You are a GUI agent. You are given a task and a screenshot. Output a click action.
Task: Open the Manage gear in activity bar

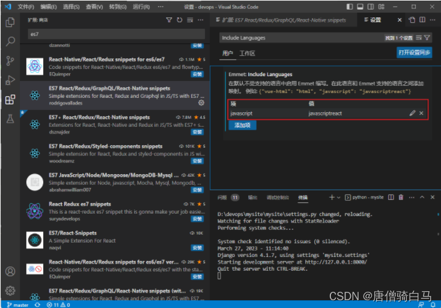pyautogui.click(x=10, y=291)
